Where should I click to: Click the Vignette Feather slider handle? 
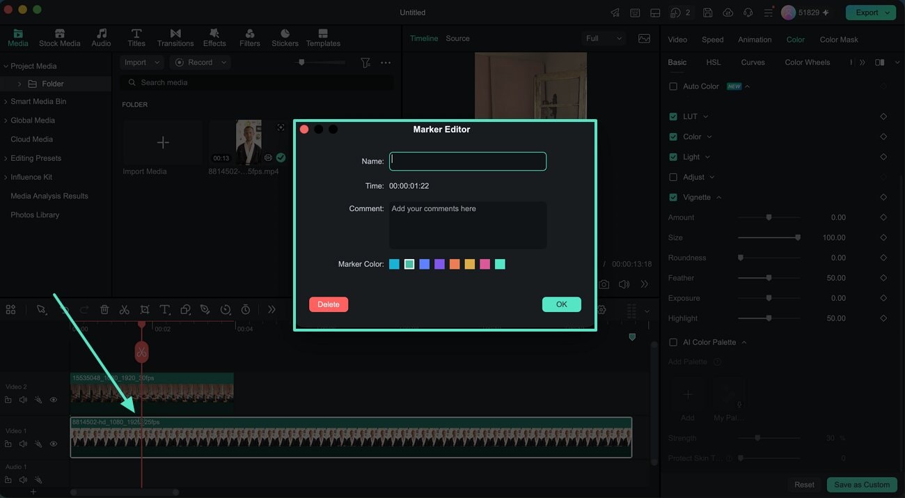tap(769, 278)
